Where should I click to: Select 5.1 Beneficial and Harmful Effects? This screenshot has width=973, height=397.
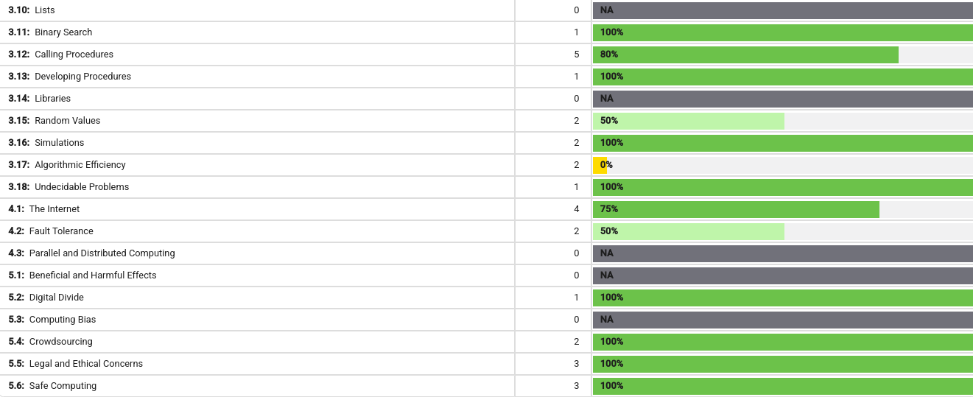(82, 275)
